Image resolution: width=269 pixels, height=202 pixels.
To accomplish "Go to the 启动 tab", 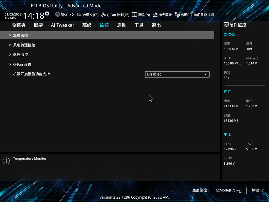I will coord(122,25).
